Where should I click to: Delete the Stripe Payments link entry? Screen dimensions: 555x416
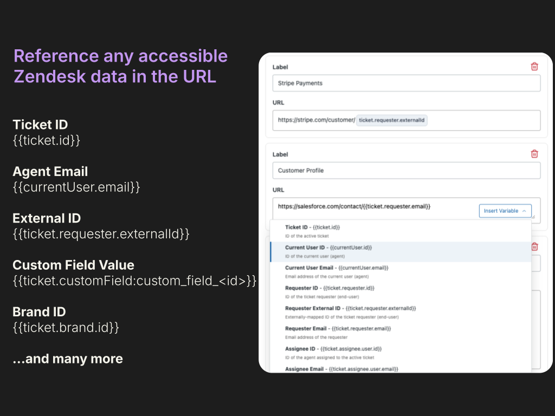pyautogui.click(x=534, y=67)
